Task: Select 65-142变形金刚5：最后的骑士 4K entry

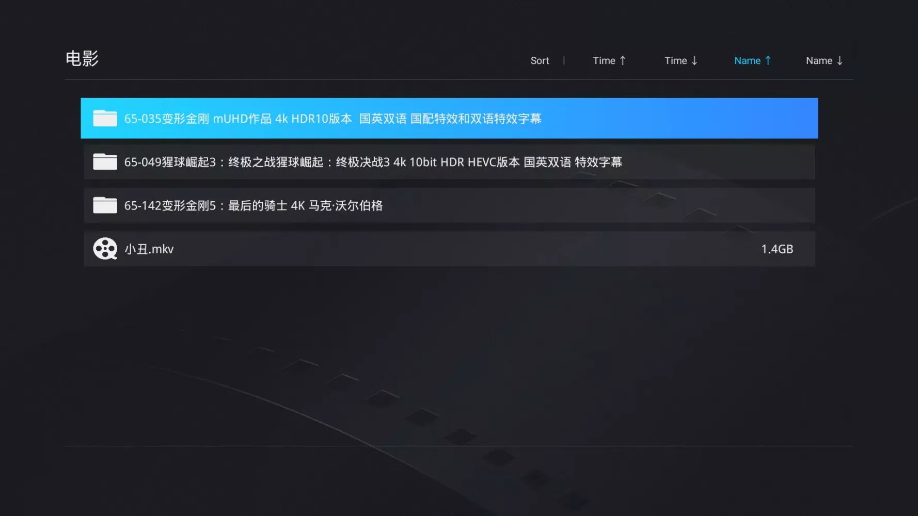Action: [x=449, y=205]
